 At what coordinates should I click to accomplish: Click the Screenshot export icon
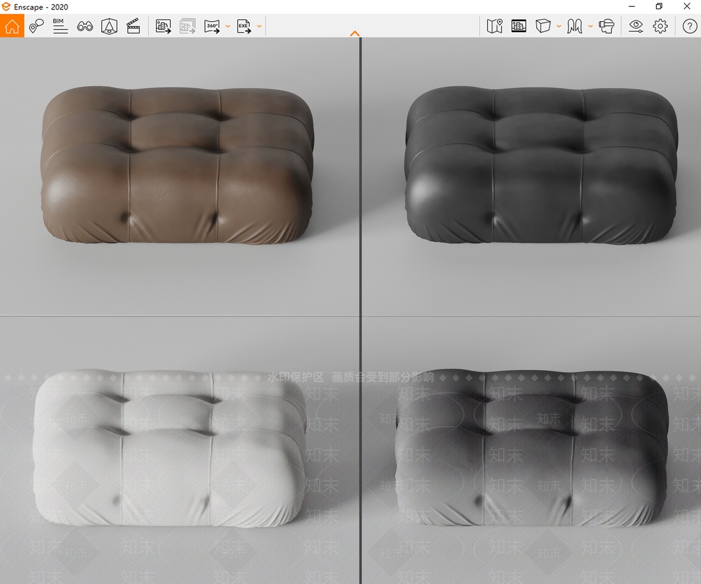(x=163, y=26)
